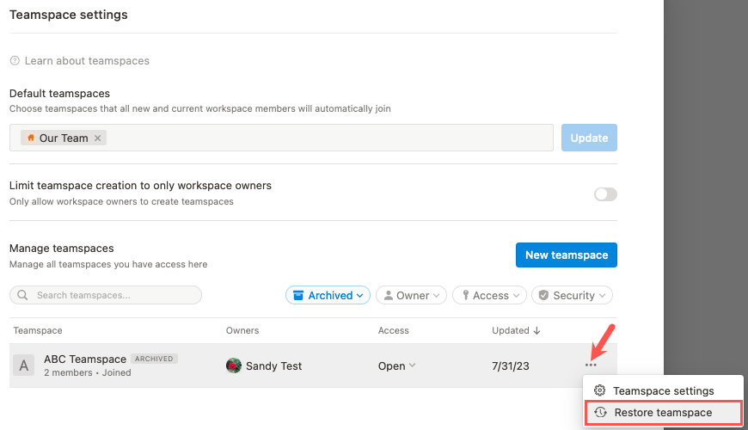Open the Security filter dropdown
Screen dimensions: 748x430
point(572,296)
